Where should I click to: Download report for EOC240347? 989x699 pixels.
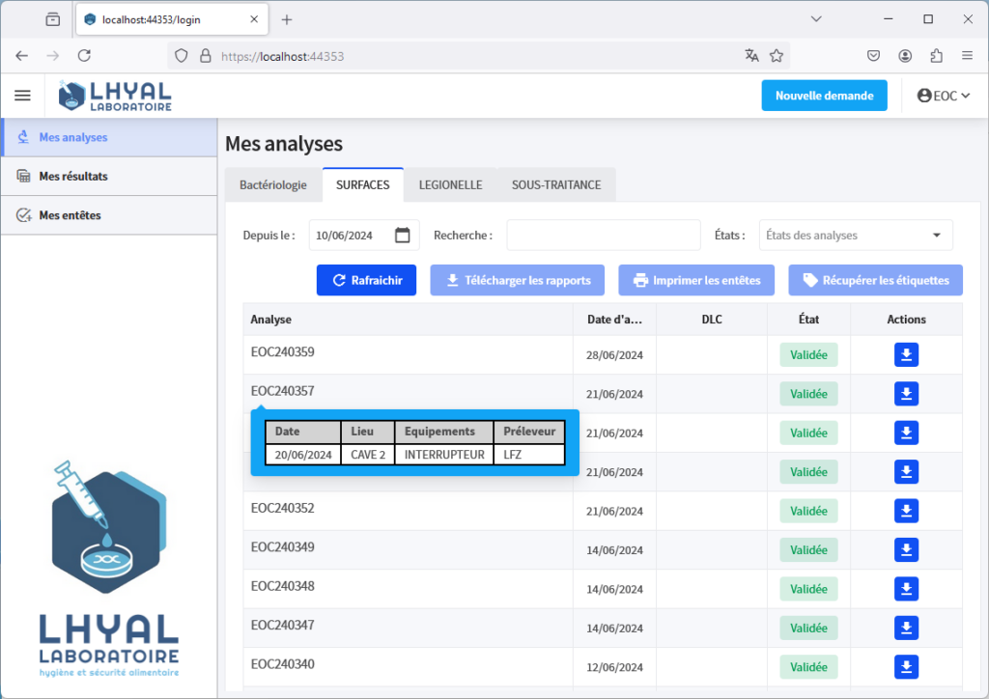tap(906, 629)
